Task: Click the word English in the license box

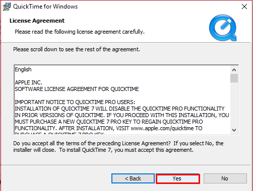Action: tap(23, 69)
